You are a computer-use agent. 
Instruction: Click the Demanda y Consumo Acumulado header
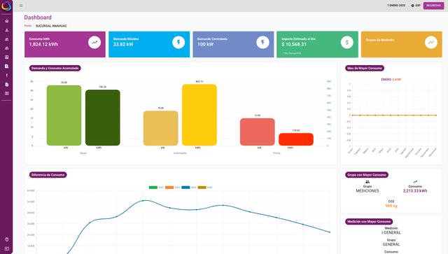coord(55,69)
